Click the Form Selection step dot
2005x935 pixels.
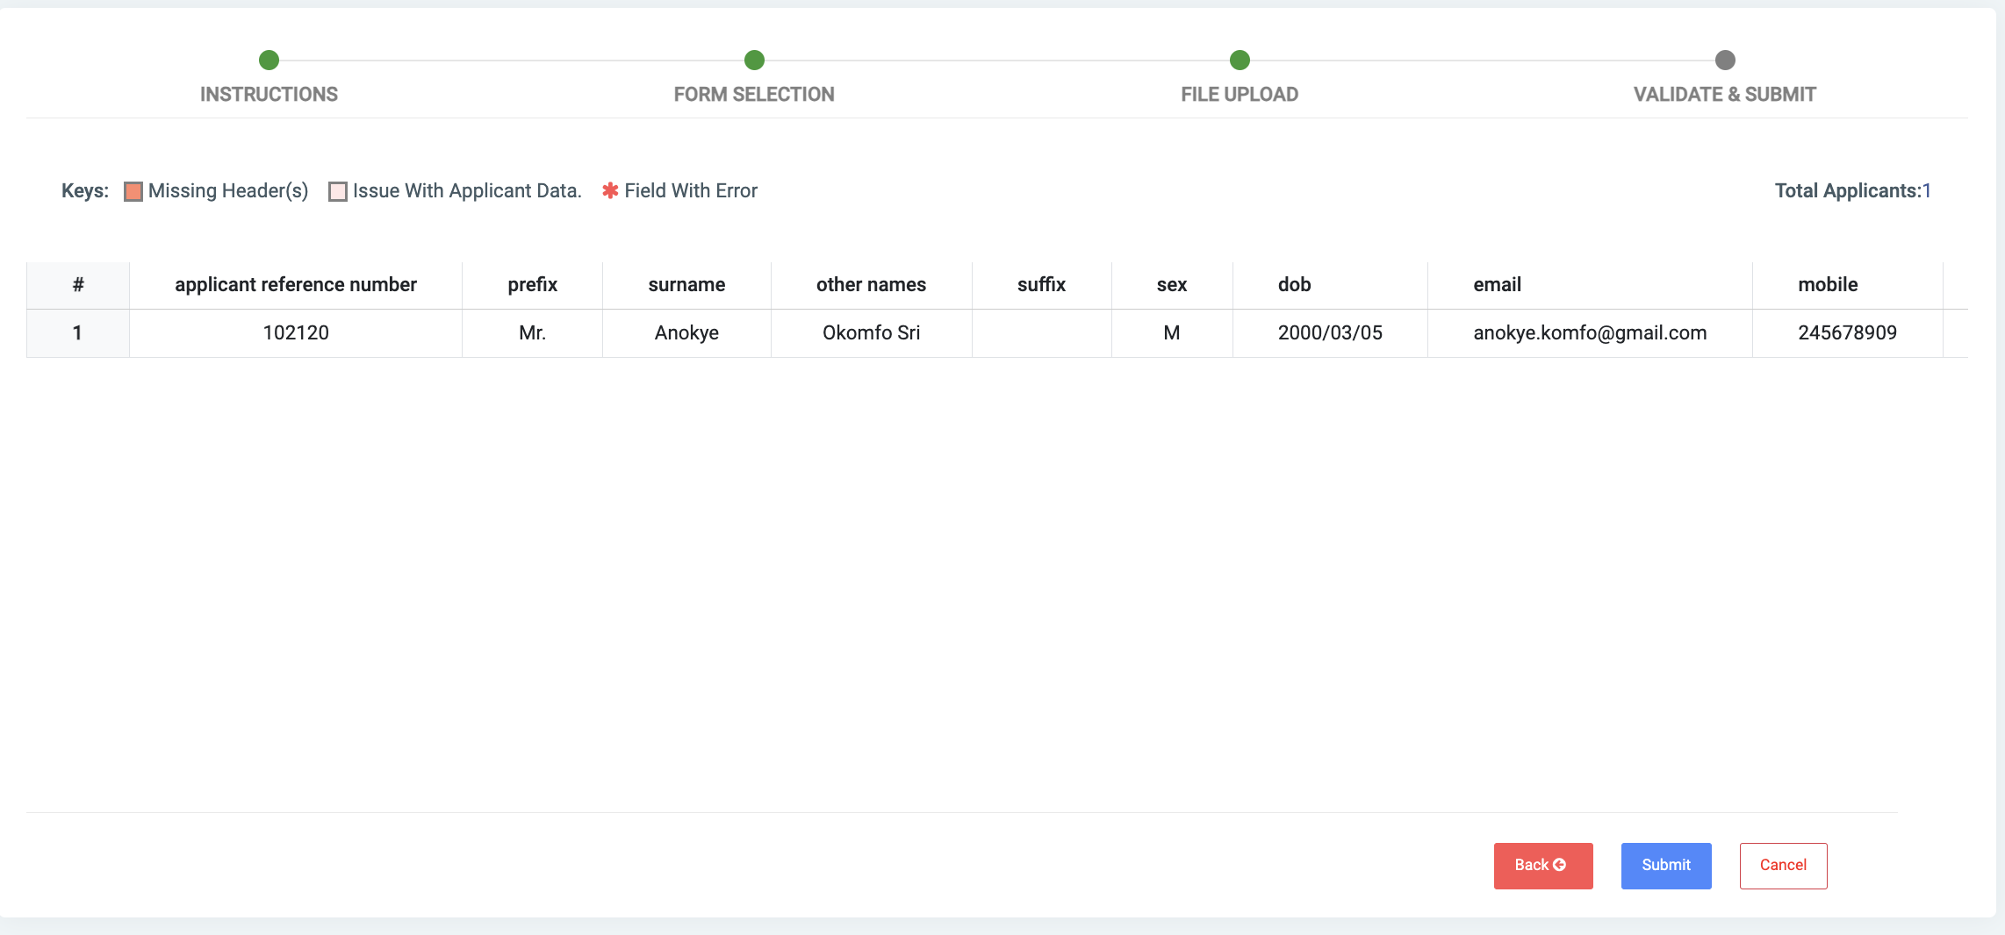click(x=754, y=60)
